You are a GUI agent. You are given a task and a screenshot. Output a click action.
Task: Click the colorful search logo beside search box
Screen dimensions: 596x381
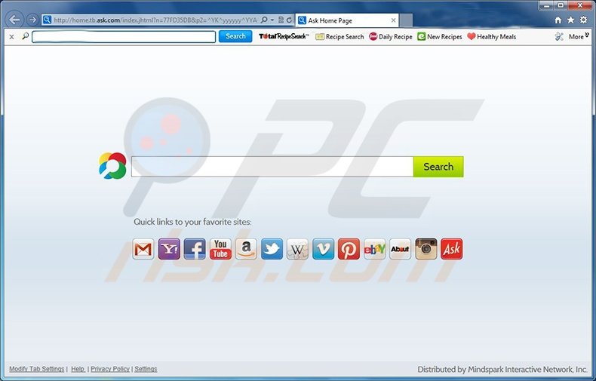[112, 166]
